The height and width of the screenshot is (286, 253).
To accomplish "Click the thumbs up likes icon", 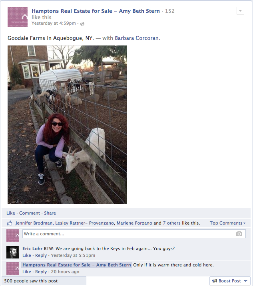I will click(x=9, y=223).
